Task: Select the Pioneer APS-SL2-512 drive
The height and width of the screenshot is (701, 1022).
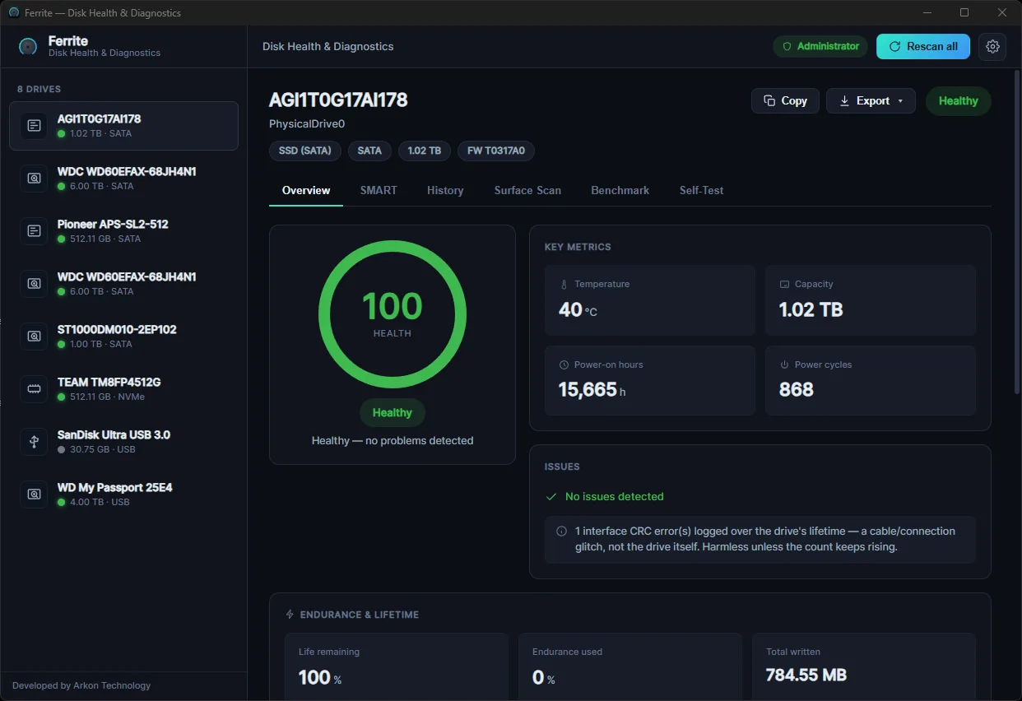Action: coord(123,231)
